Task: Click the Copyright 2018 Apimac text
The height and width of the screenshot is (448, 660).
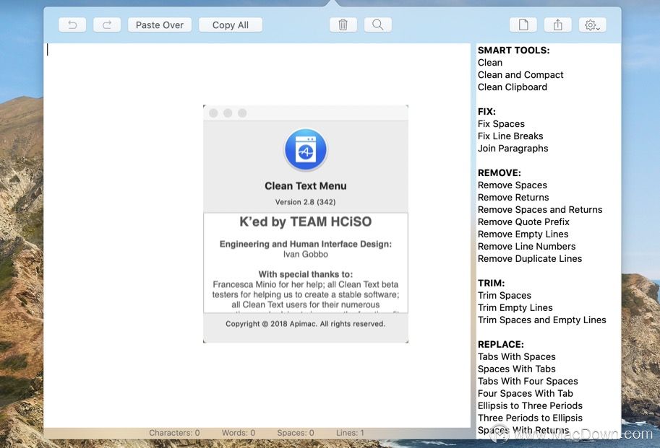Action: 306,324
